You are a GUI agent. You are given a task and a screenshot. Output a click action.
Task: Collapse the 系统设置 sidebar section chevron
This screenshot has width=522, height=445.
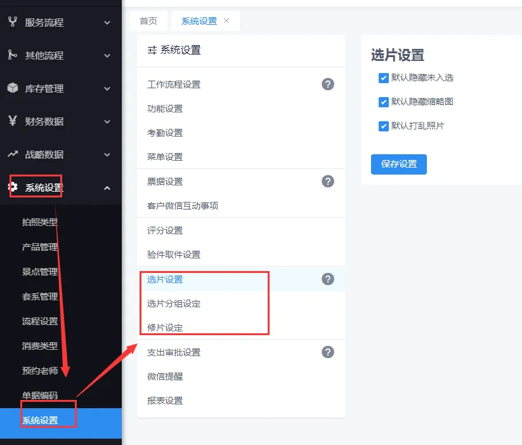click(107, 188)
